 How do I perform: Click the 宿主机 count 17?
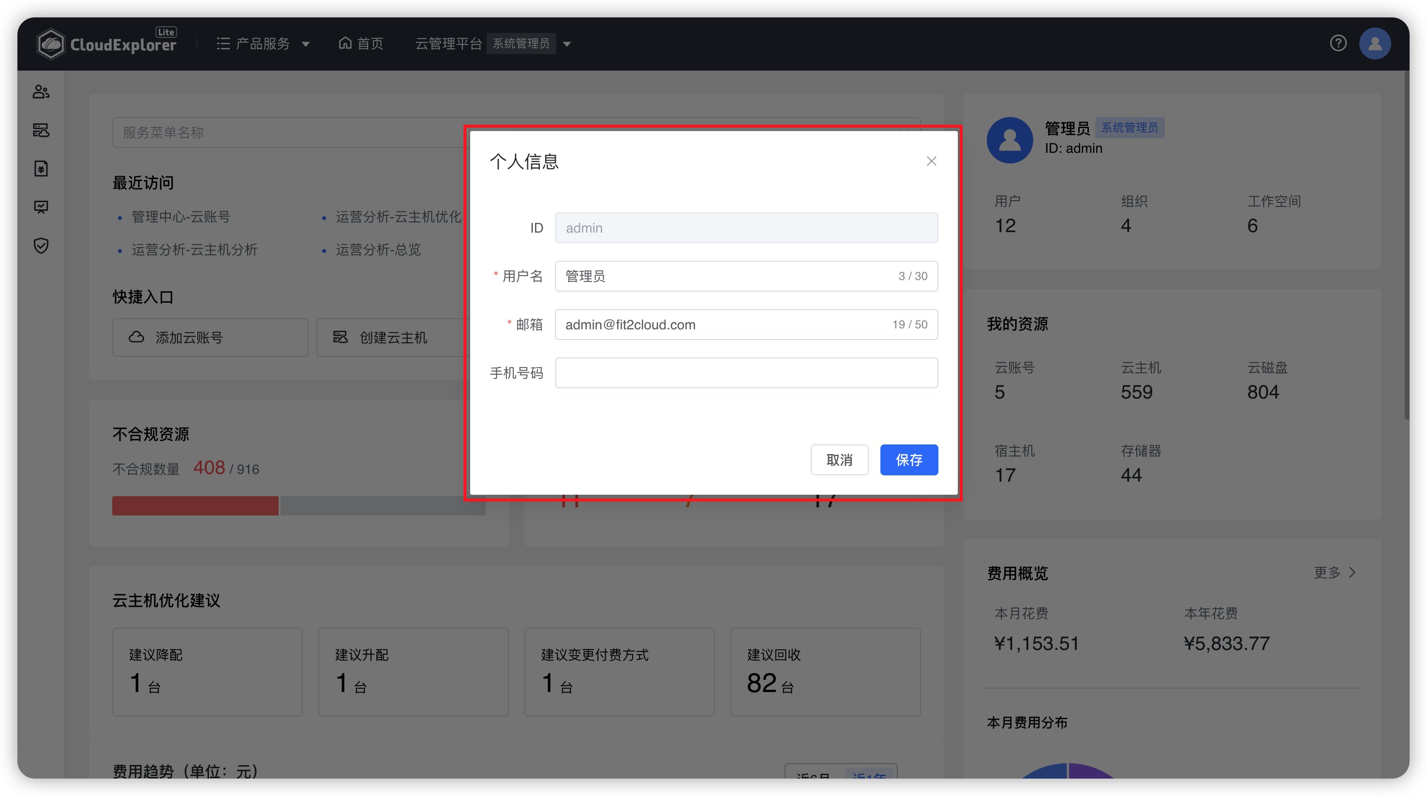tap(1005, 475)
